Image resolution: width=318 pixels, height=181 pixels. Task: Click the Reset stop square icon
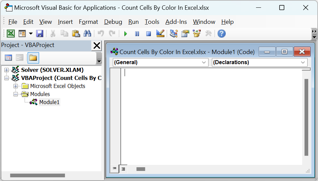pyautogui.click(x=149, y=34)
